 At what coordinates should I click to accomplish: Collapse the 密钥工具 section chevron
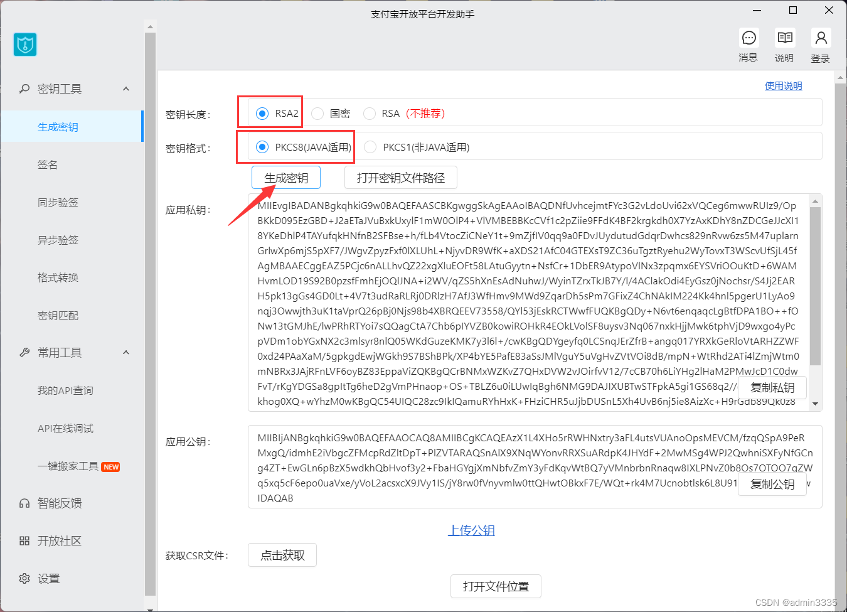coord(126,89)
